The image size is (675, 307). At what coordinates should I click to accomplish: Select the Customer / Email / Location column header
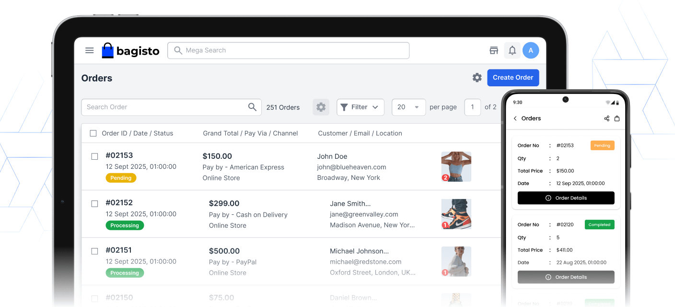360,133
